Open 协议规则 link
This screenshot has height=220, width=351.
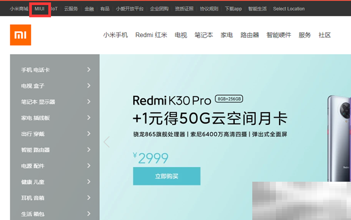(209, 9)
